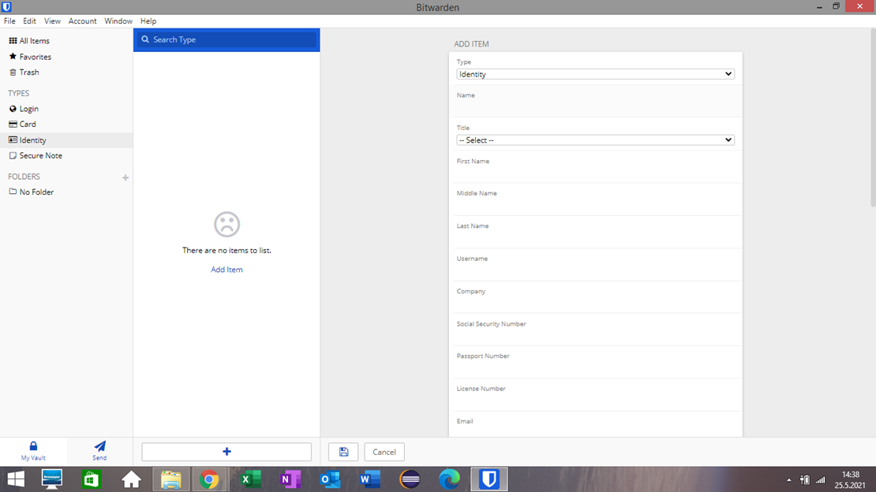Add a new folder with plus icon

(x=125, y=177)
